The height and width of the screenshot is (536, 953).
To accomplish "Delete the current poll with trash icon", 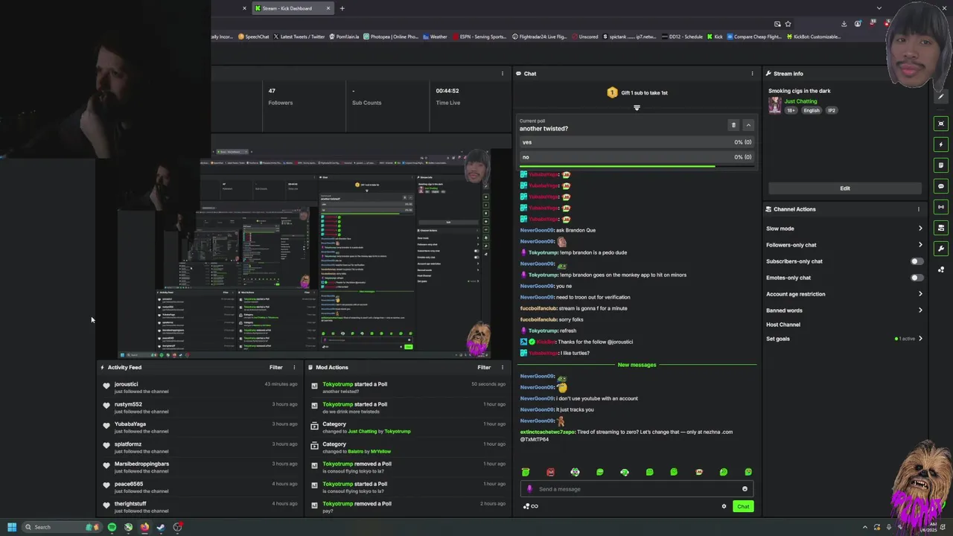I will tap(733, 125).
